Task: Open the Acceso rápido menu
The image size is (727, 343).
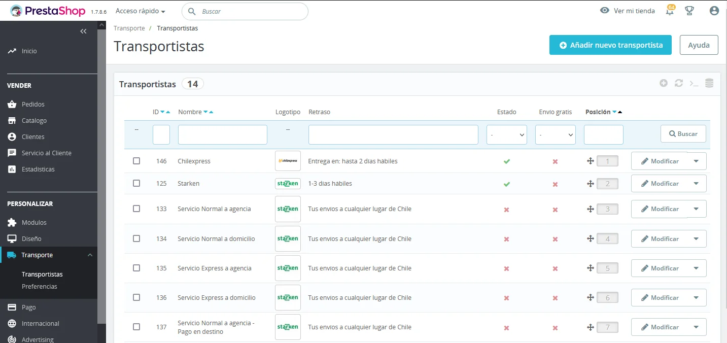Action: tap(140, 11)
